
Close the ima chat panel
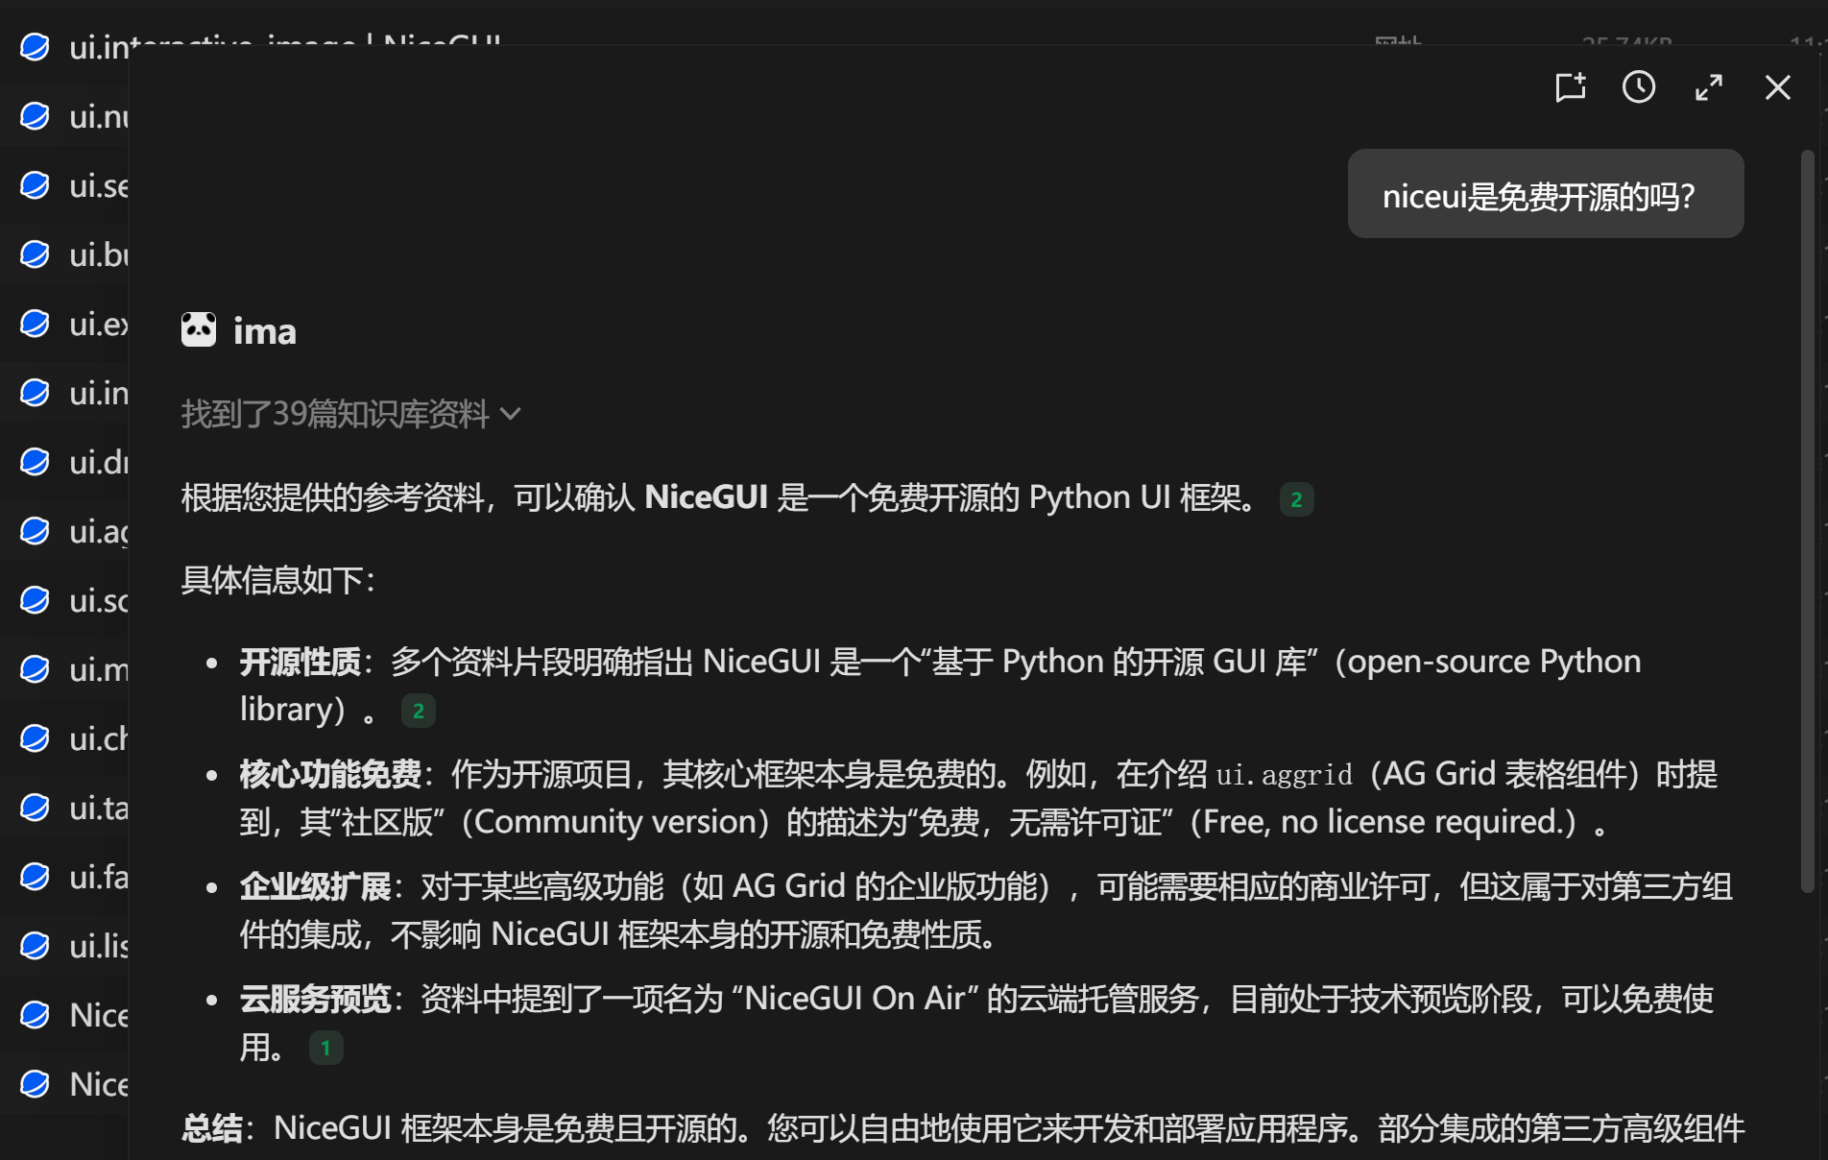coord(1778,87)
